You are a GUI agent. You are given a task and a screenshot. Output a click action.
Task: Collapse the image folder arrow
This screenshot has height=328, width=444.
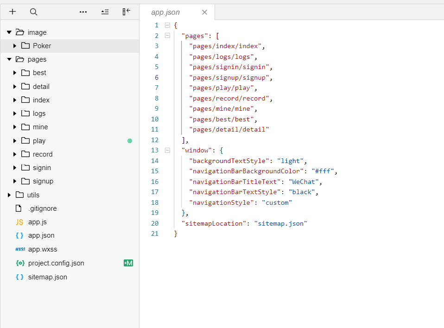click(9, 32)
